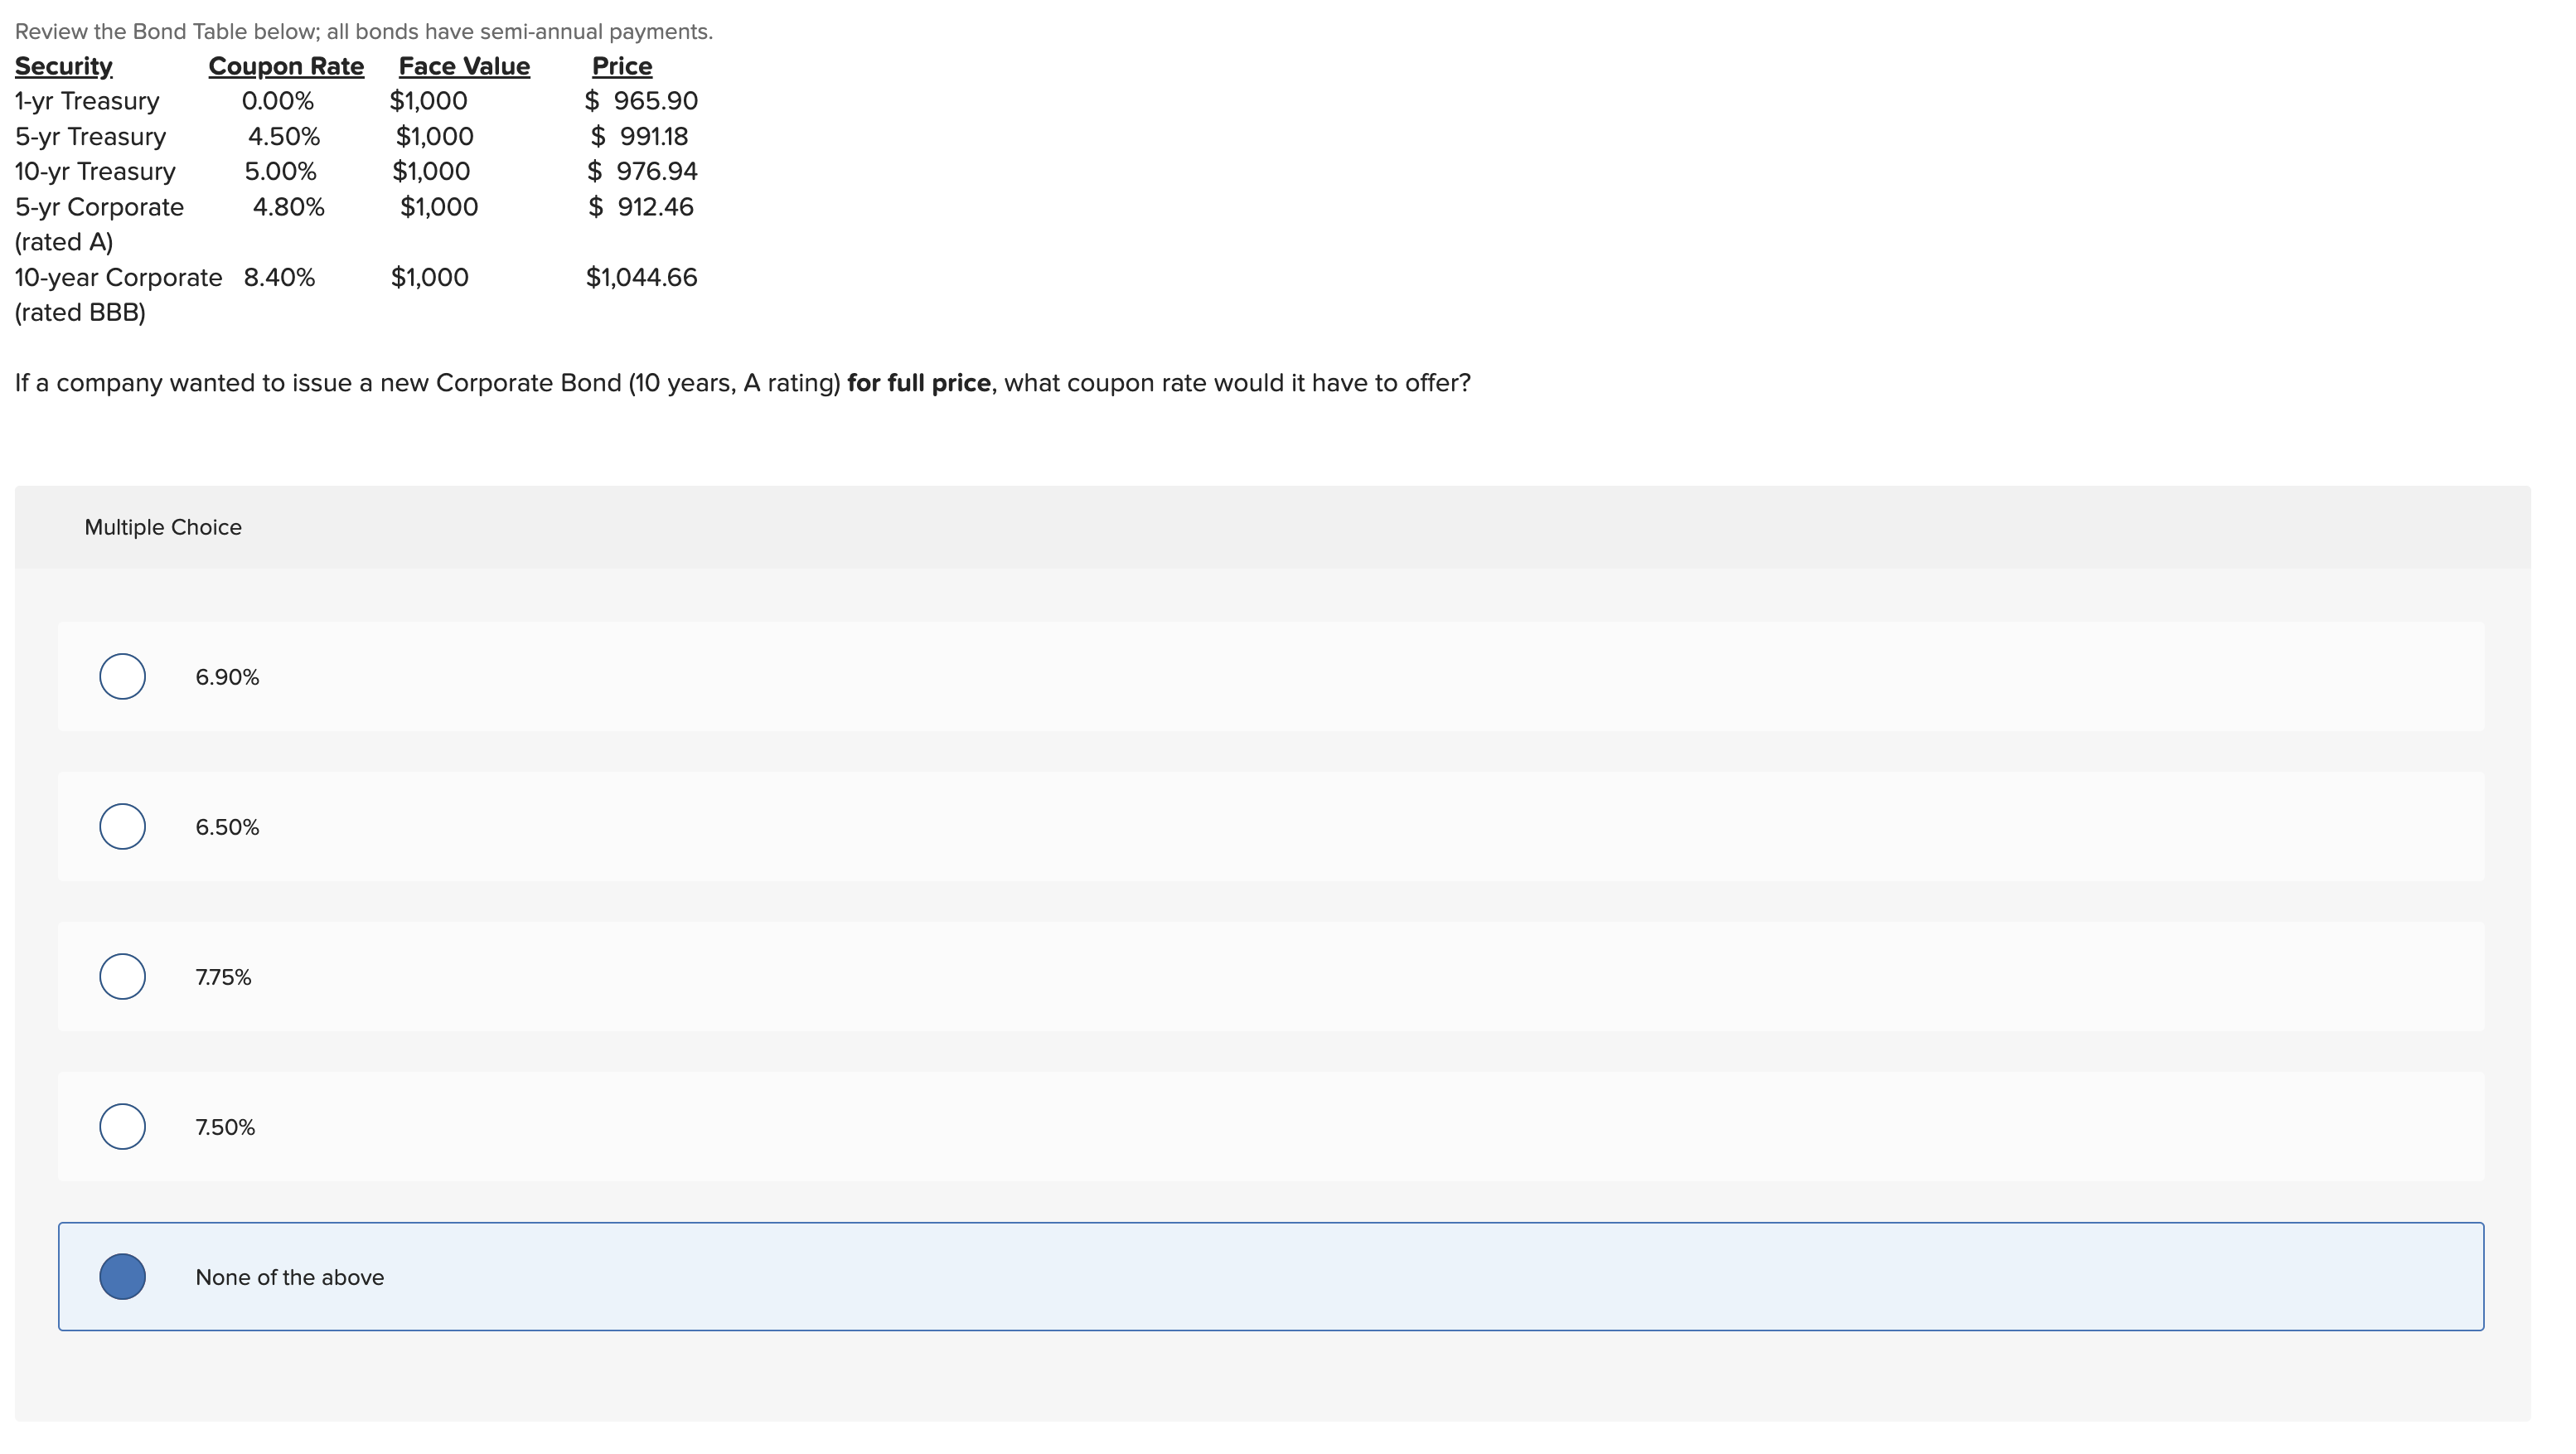Image resolution: width=2576 pixels, height=1454 pixels.
Task: Click the Face Value column heading
Action: click(x=464, y=65)
